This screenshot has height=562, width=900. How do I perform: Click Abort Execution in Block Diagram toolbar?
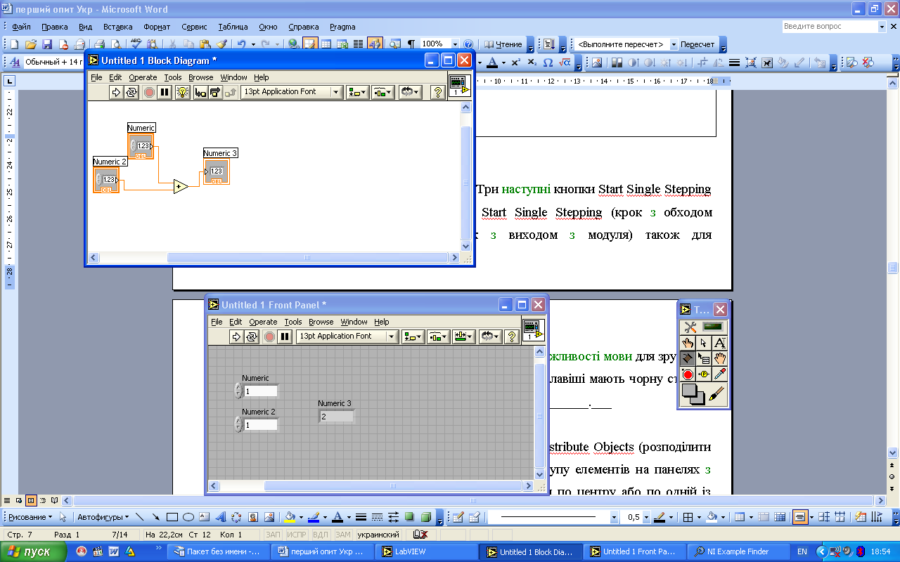(149, 92)
